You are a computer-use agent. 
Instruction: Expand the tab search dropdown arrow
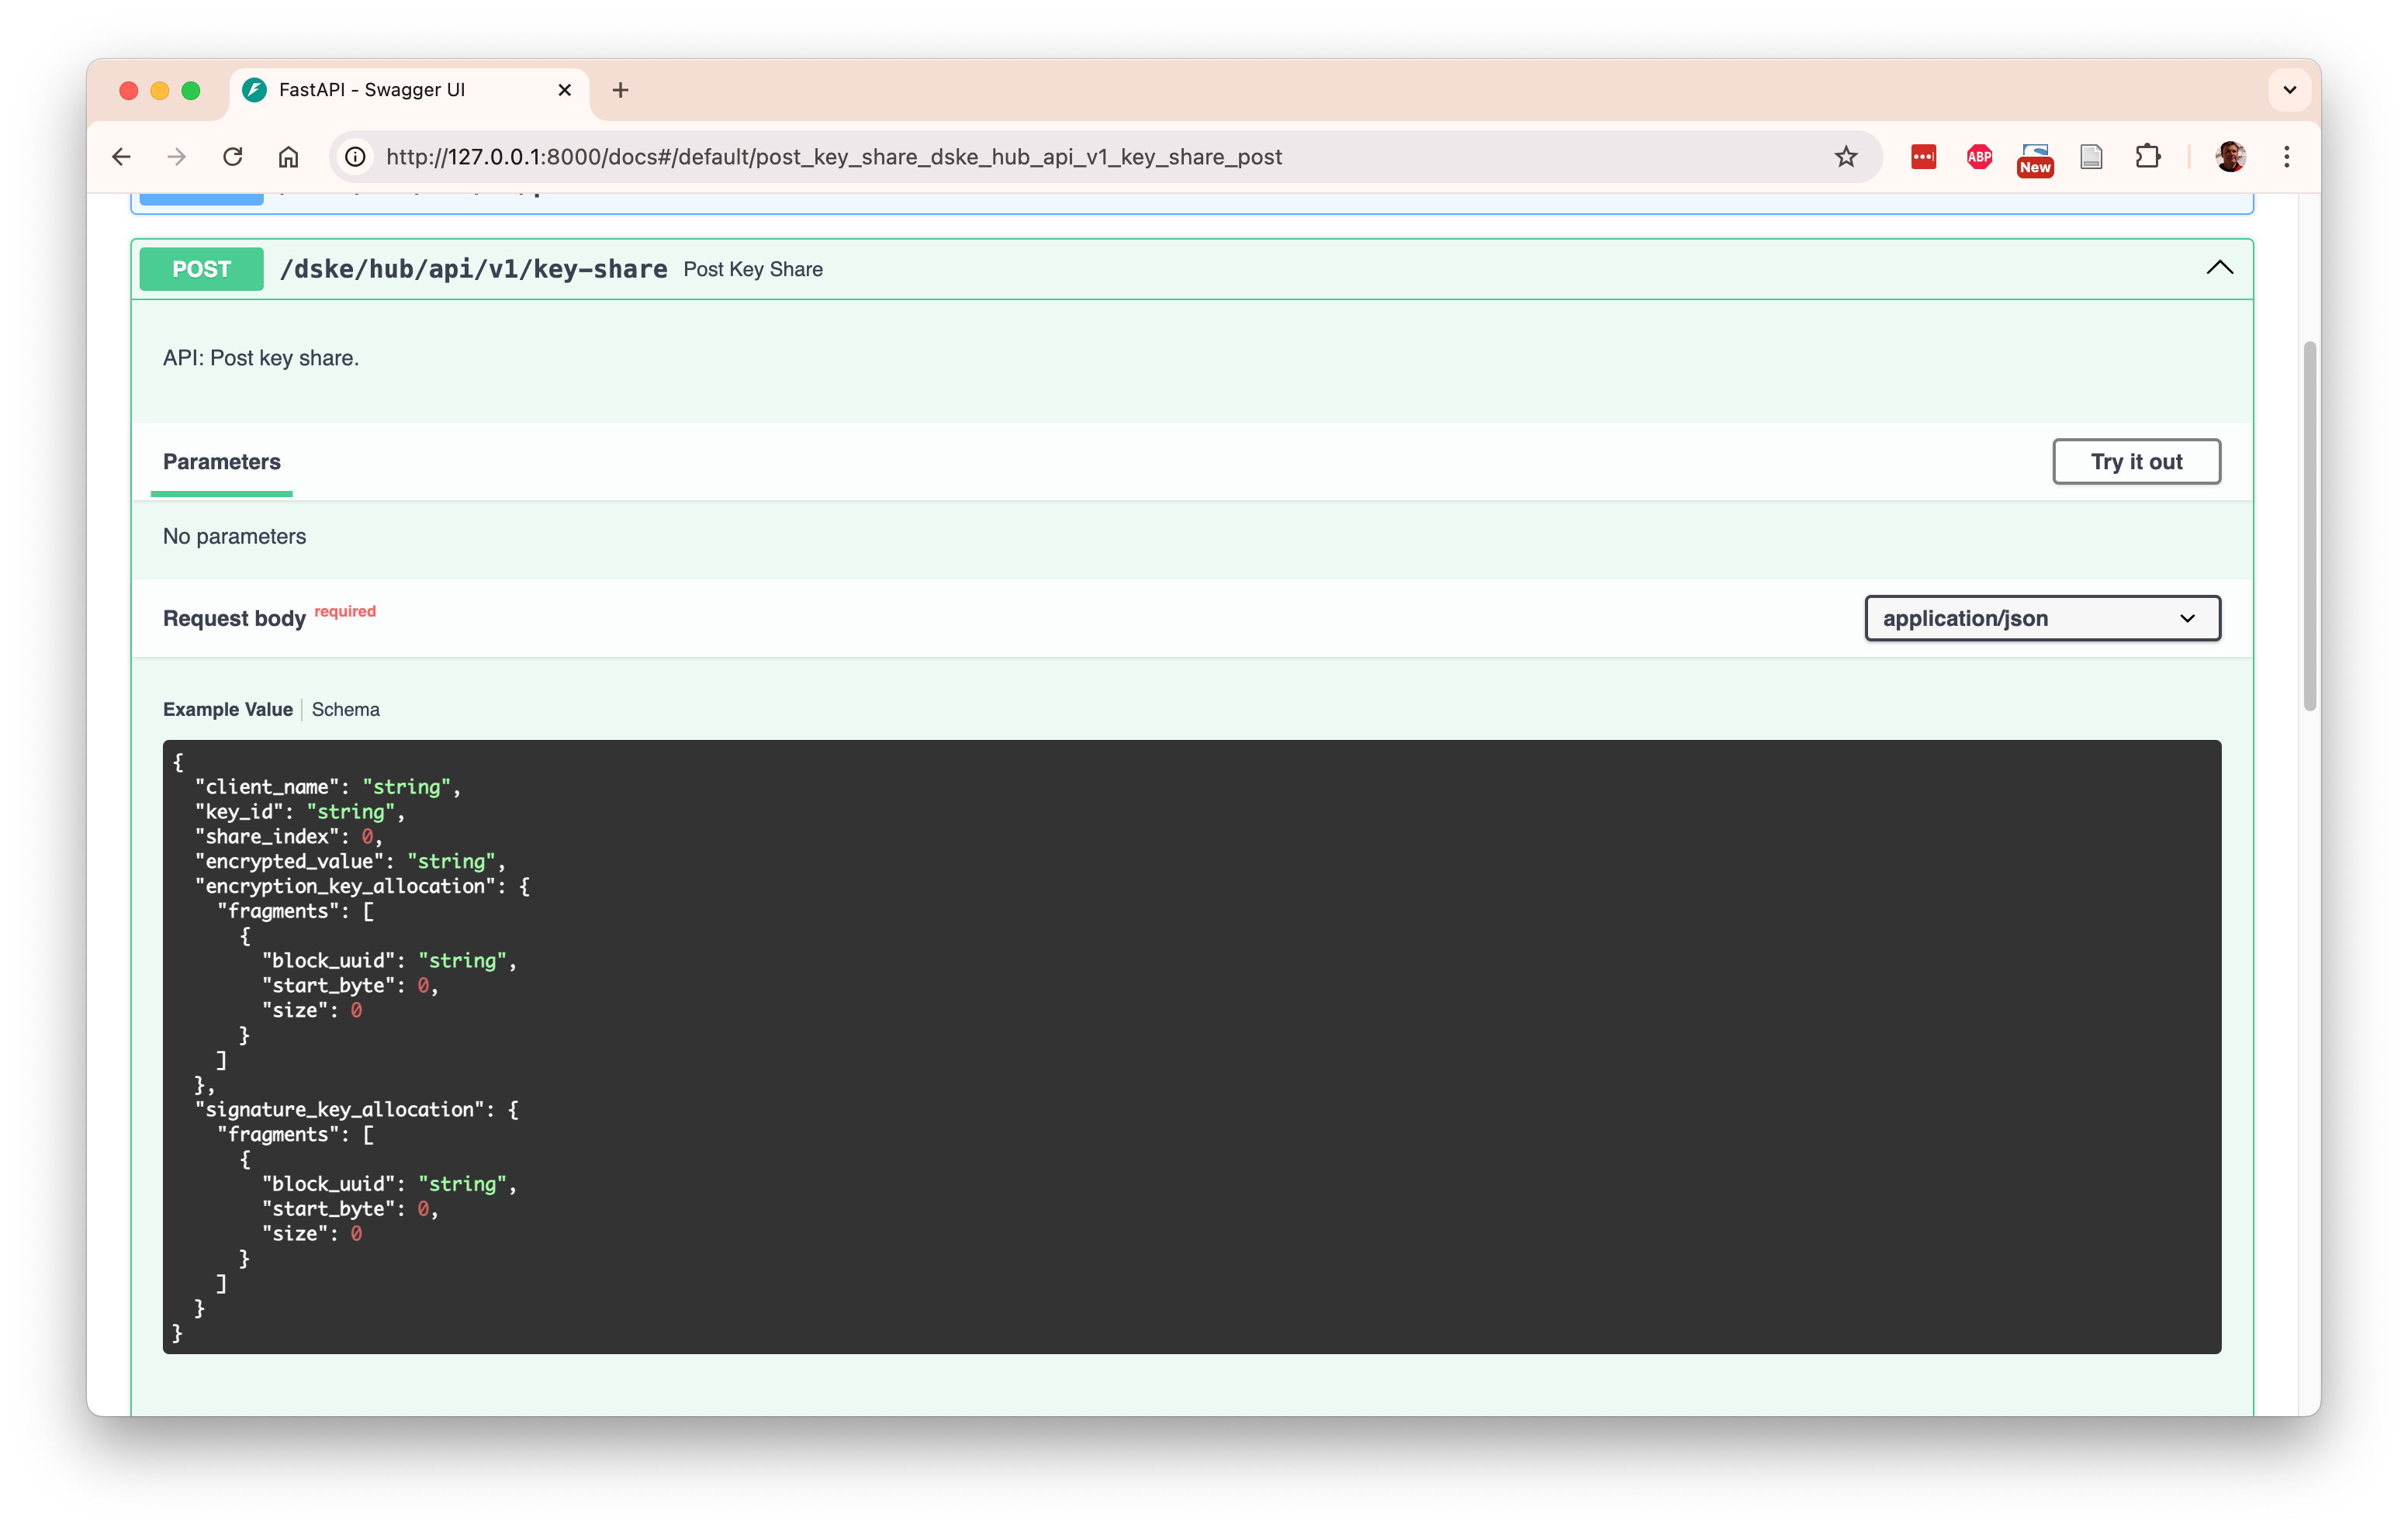[x=2289, y=90]
